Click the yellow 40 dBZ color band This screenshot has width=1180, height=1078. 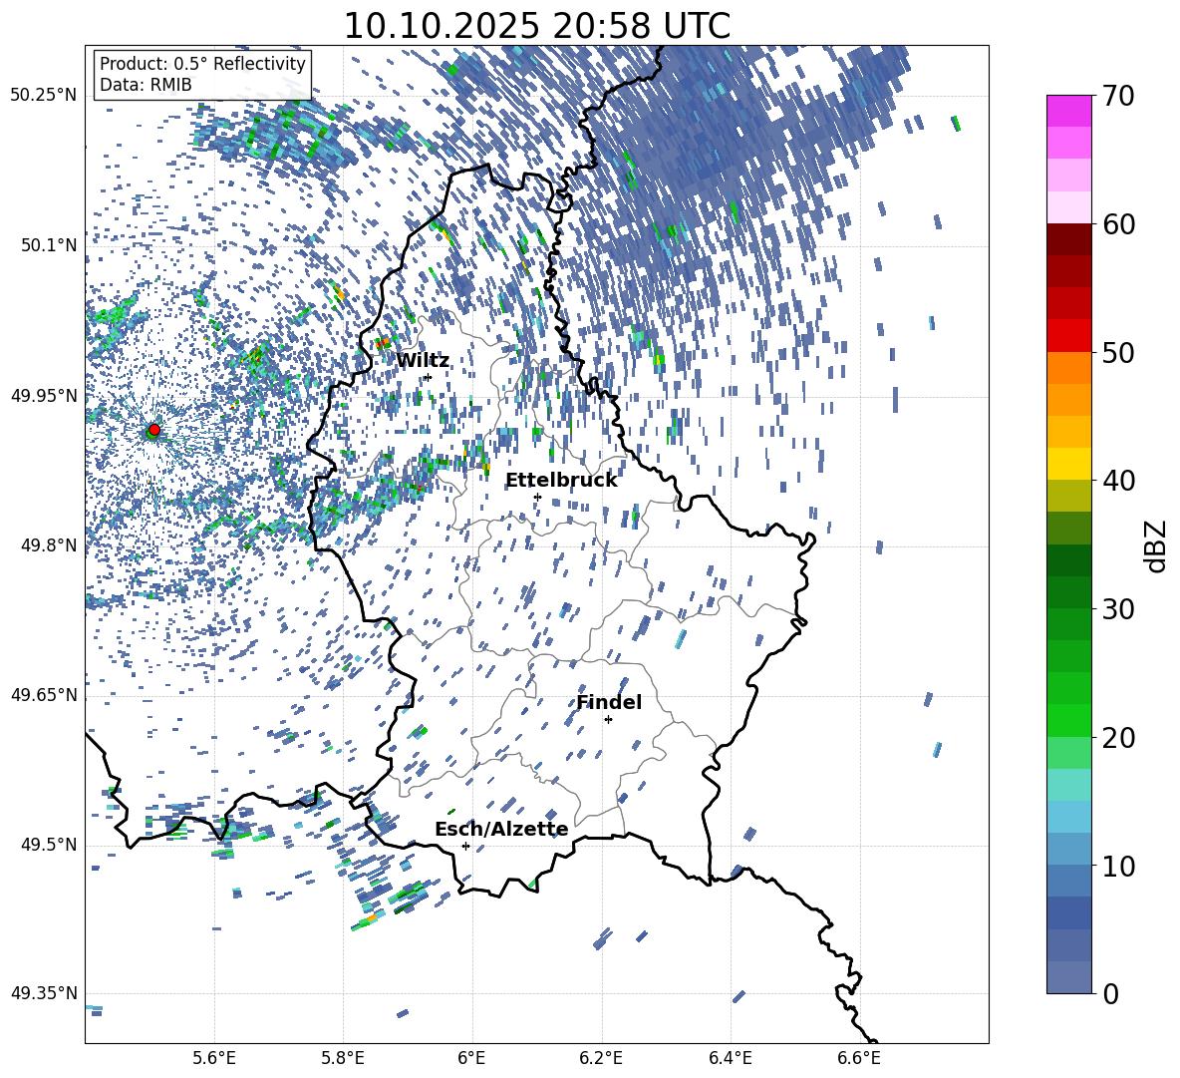[x=1068, y=464]
